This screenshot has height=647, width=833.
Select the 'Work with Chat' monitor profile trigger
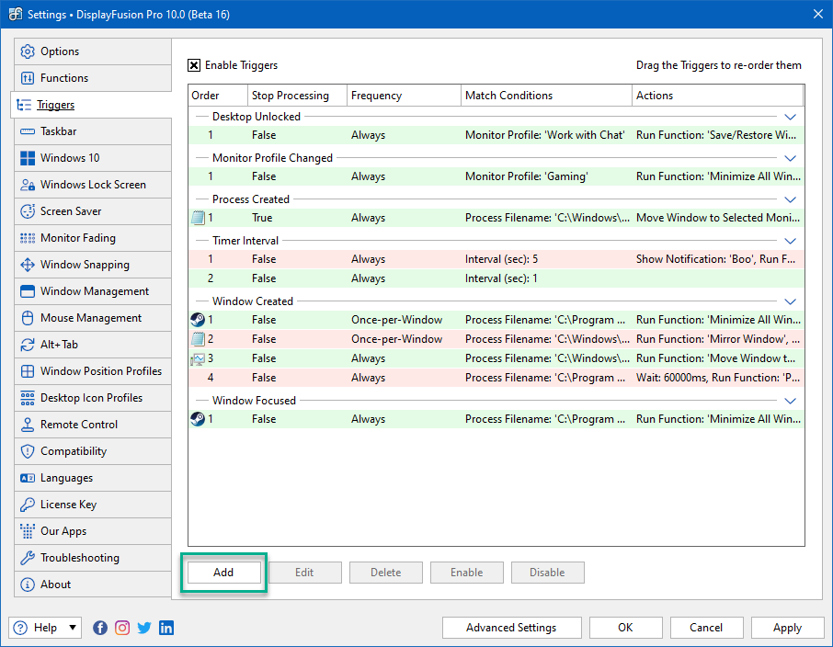(x=496, y=135)
